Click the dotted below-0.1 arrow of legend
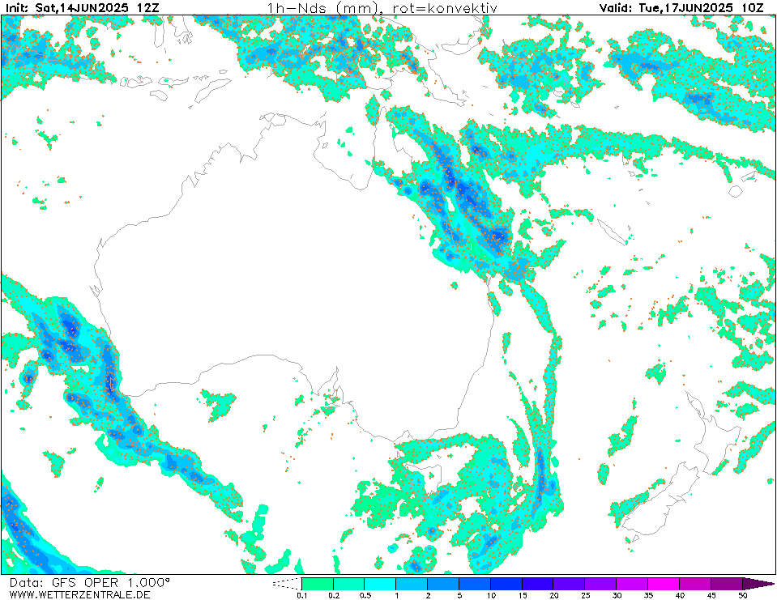The image size is (777, 600). tap(287, 584)
